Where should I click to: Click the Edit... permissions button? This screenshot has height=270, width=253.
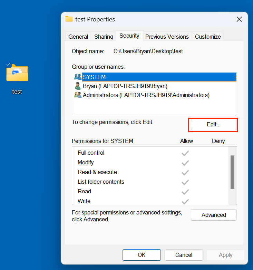click(214, 125)
